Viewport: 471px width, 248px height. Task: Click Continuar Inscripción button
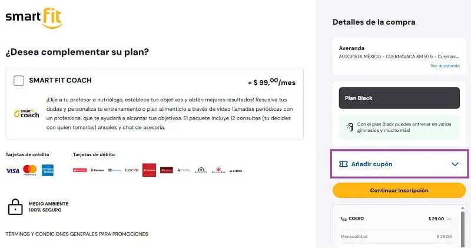(x=399, y=190)
